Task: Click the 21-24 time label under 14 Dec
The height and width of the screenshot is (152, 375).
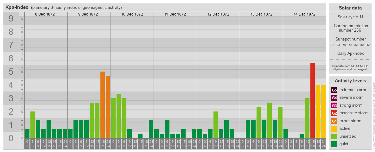Action: pos(323,144)
